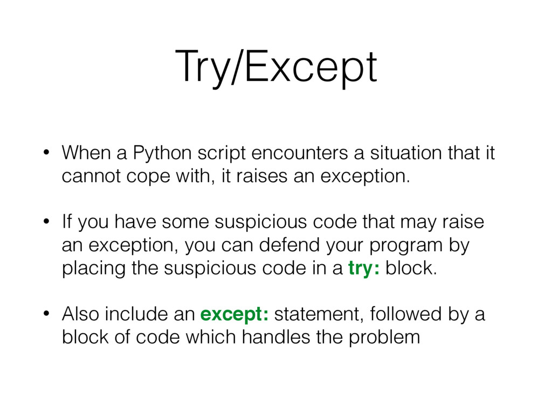Click the words 'Also include an'
The image size is (552, 414).
pos(128,314)
